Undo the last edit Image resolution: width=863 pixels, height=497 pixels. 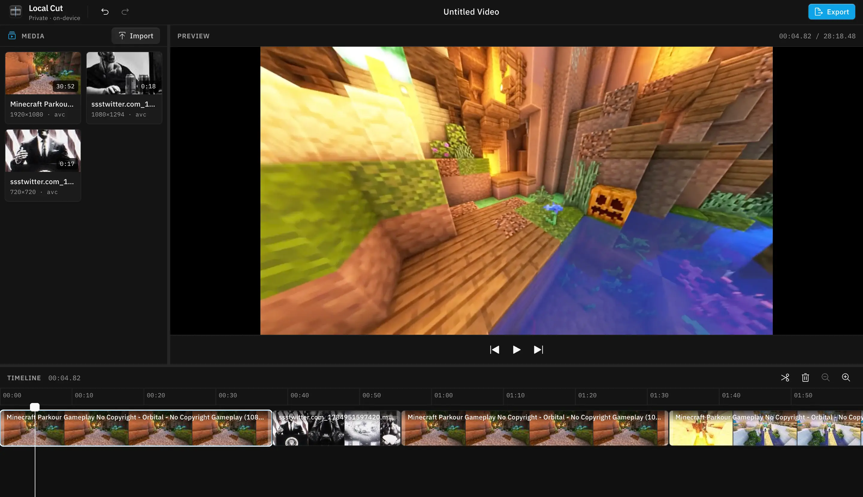[x=105, y=12]
